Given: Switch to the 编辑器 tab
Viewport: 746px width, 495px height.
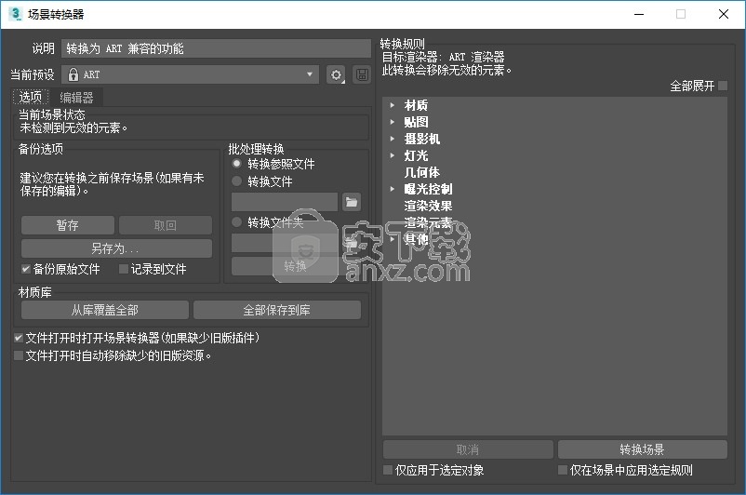Looking at the screenshot, I should [76, 98].
